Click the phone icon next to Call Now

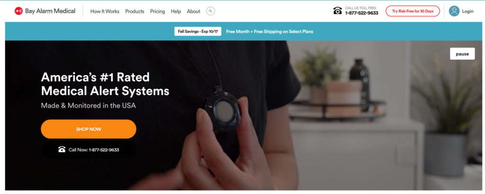[62, 150]
